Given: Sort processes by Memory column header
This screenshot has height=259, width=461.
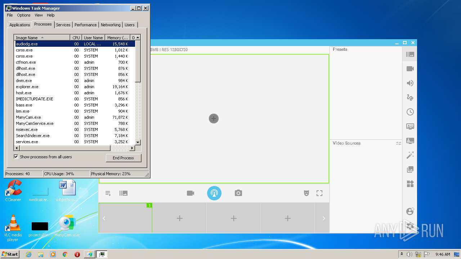Looking at the screenshot, I should pos(117,37).
